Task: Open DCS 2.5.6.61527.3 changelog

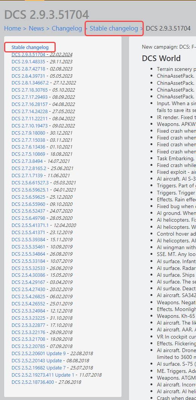Action: click(x=30, y=182)
